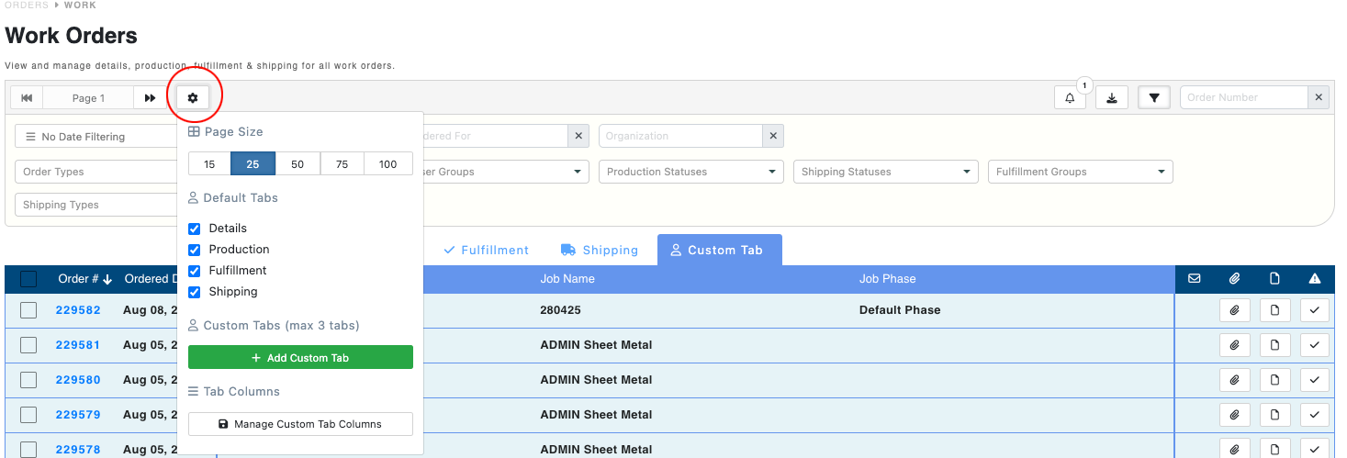Sort by the Order # column header

(x=84, y=279)
